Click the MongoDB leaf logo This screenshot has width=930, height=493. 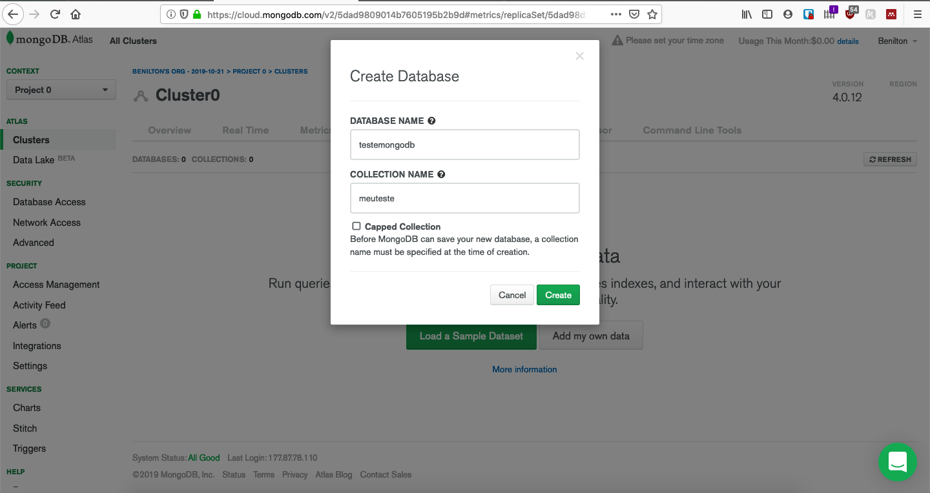10,39
